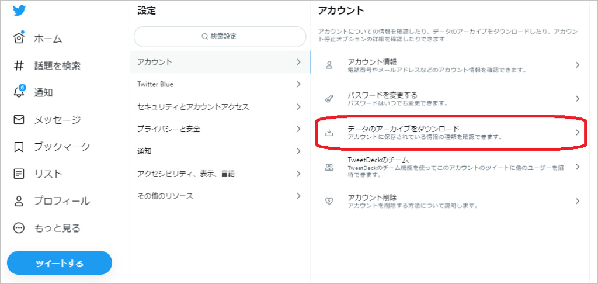
Task: Select その他のリソース setting
Action: (220, 196)
